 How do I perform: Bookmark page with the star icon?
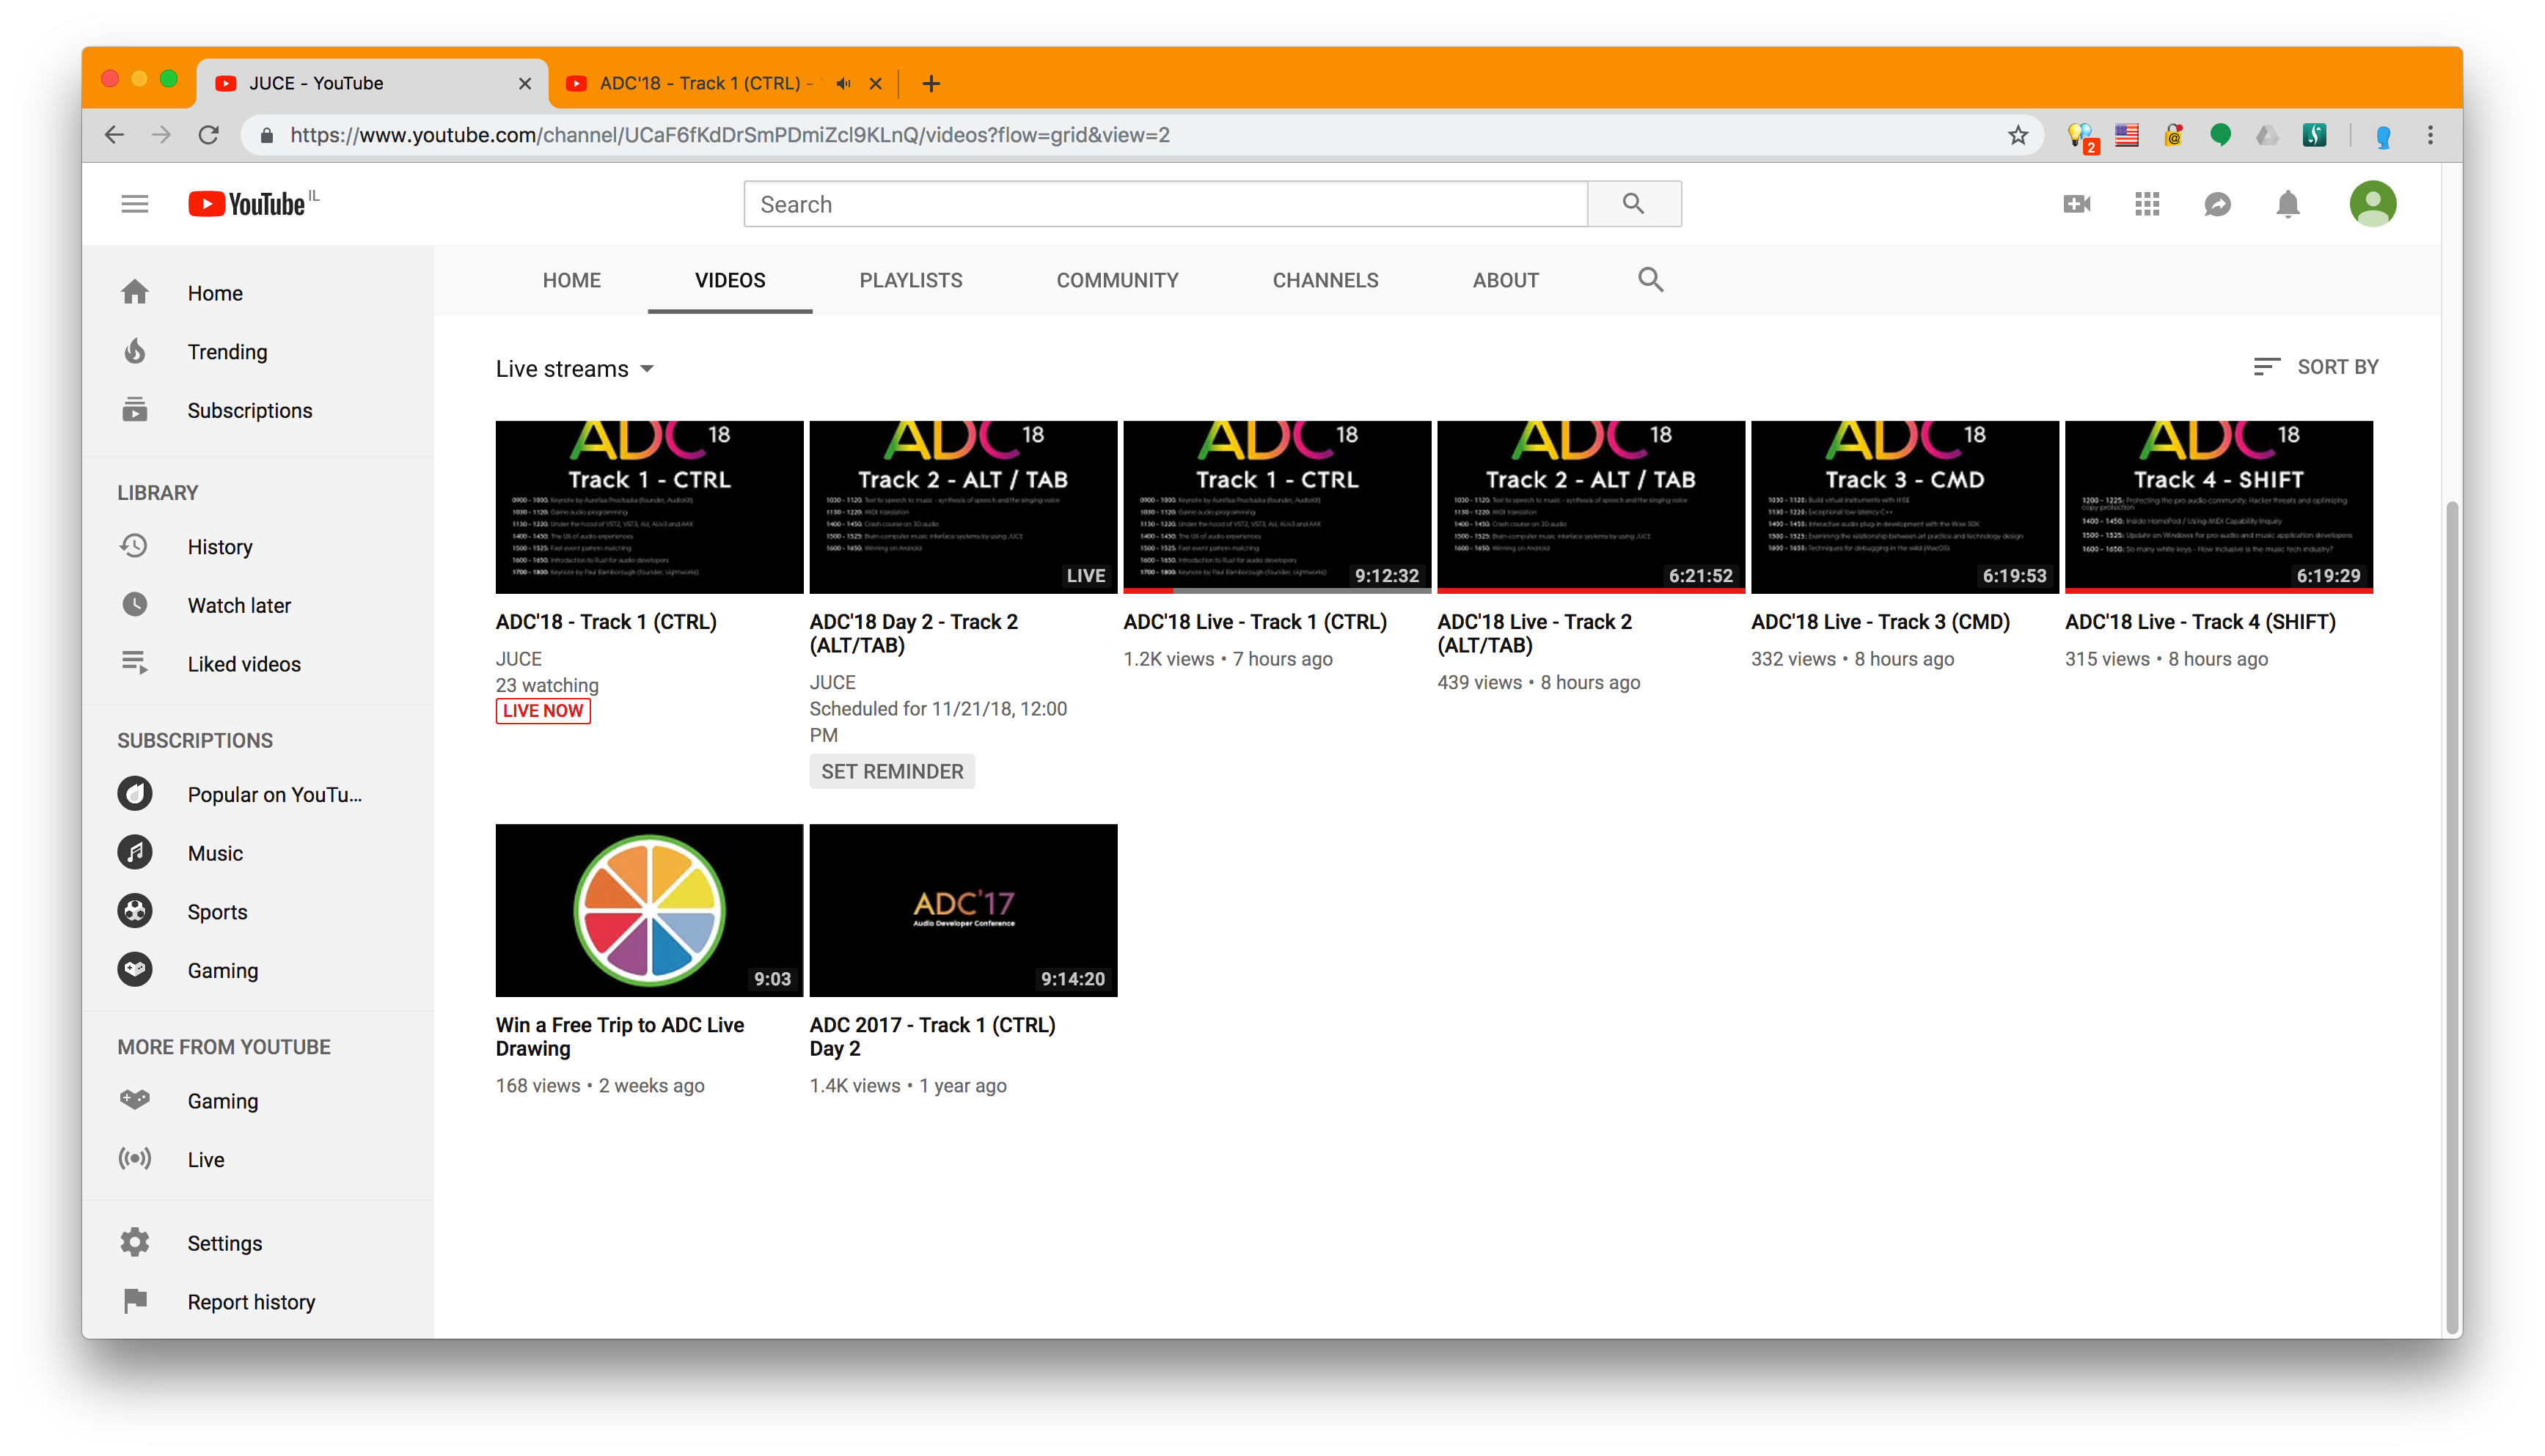point(2018,135)
